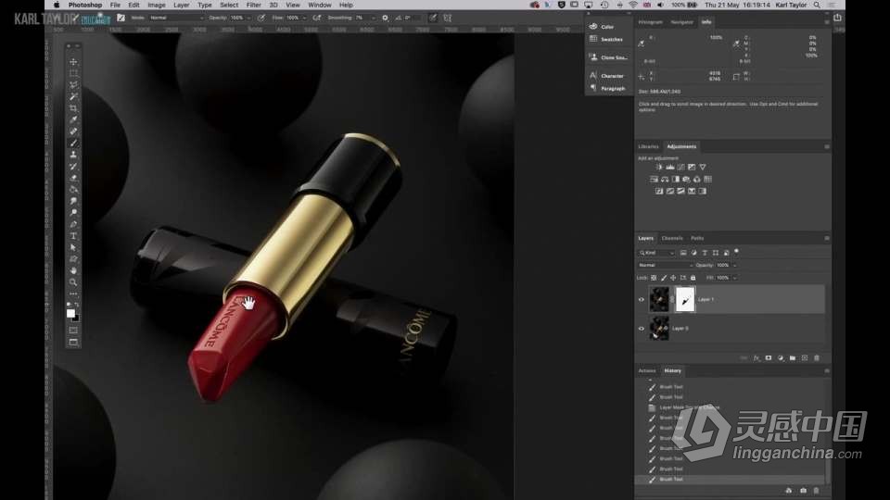890x500 pixels.
Task: Switch to the Paths tab
Action: (697, 238)
